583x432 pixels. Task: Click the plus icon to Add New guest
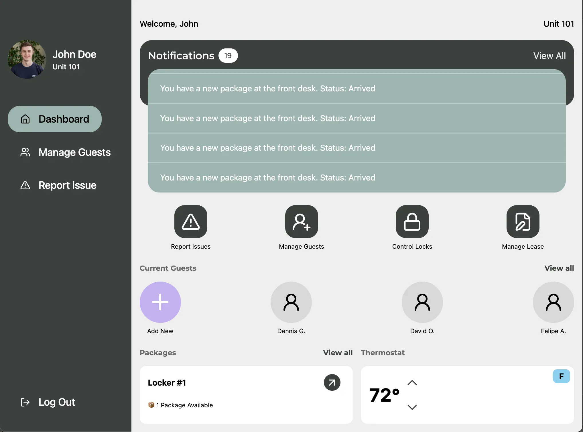[160, 302]
